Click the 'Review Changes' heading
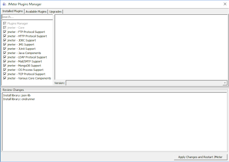The width and height of the screenshot is (229, 162). [13, 90]
